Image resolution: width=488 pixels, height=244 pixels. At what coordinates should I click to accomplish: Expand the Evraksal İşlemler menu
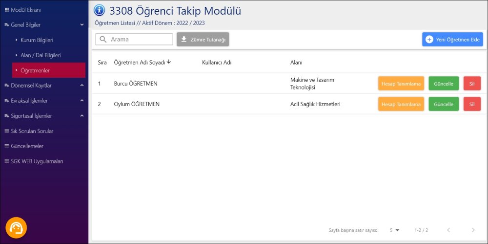coord(82,101)
